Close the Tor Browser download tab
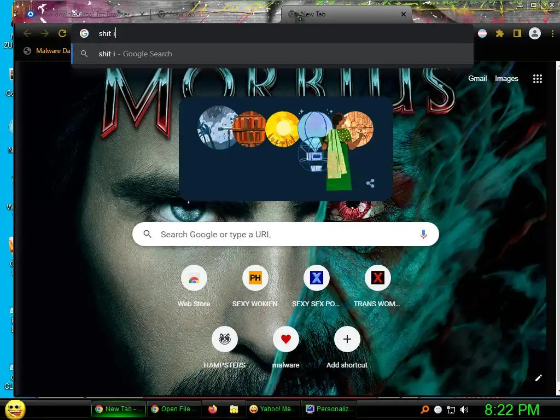This screenshot has height=420, width=560. [x=142, y=14]
